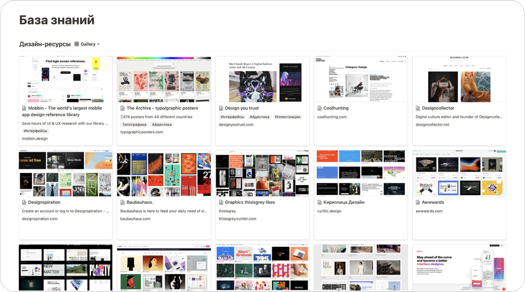Click the coolhunting.com link
The width and height of the screenshot is (525, 292).
click(332, 117)
